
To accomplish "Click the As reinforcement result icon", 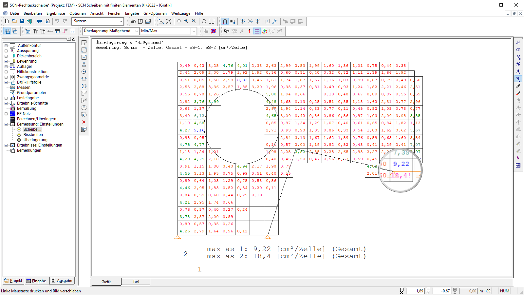I will point(518,71).
